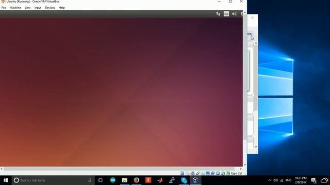This screenshot has width=330, height=185.
Task: Click the display settings status icon
Action: (207, 173)
